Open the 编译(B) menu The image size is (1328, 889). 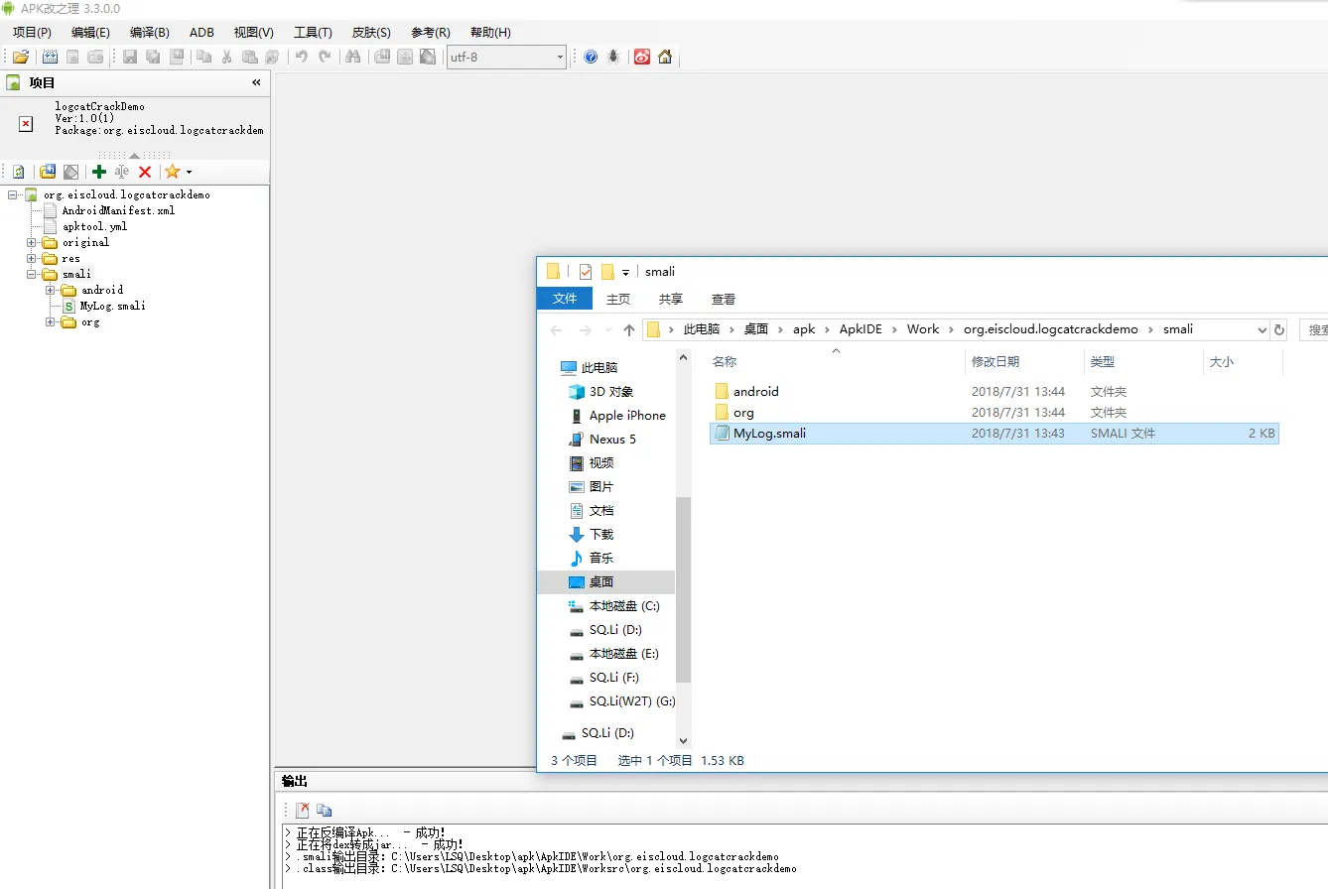tap(149, 32)
